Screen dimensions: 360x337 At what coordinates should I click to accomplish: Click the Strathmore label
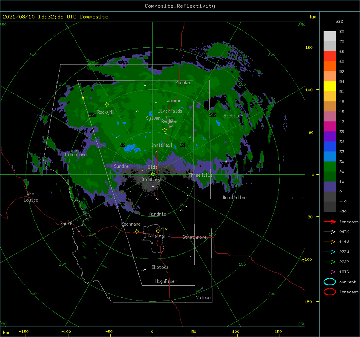[x=194, y=237]
